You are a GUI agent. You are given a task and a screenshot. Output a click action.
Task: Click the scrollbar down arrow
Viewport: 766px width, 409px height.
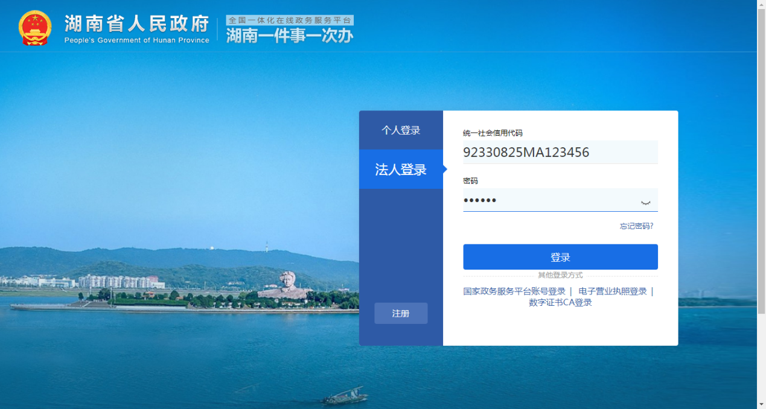(761, 404)
